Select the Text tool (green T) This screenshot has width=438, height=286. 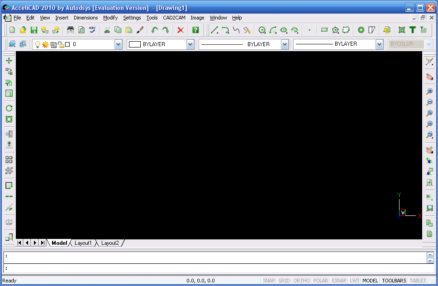point(413,30)
